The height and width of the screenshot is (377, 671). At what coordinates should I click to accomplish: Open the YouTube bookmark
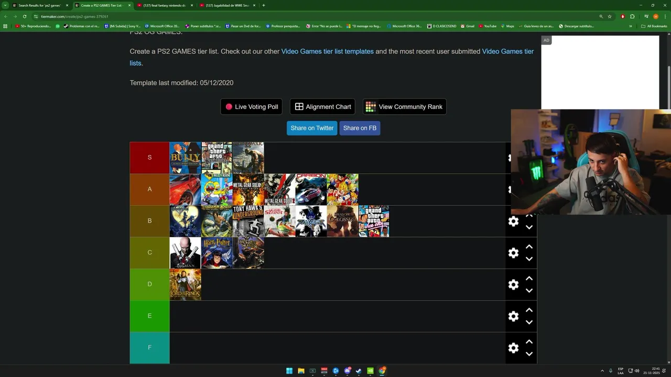tap(488, 26)
